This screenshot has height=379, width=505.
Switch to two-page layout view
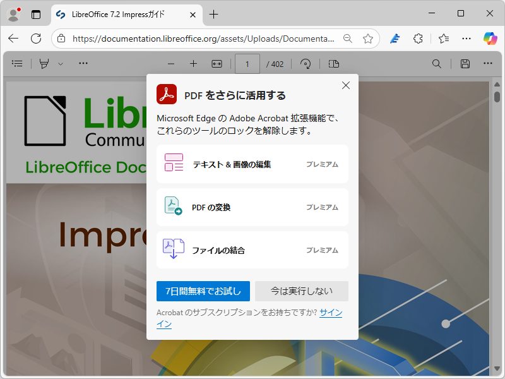click(333, 63)
